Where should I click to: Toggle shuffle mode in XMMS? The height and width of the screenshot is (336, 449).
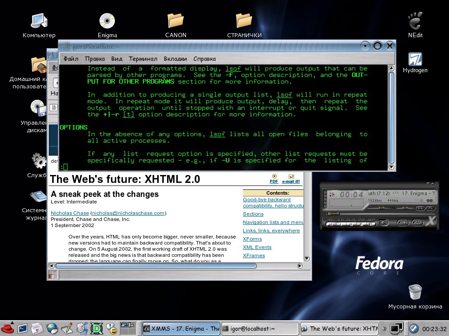[x=403, y=223]
